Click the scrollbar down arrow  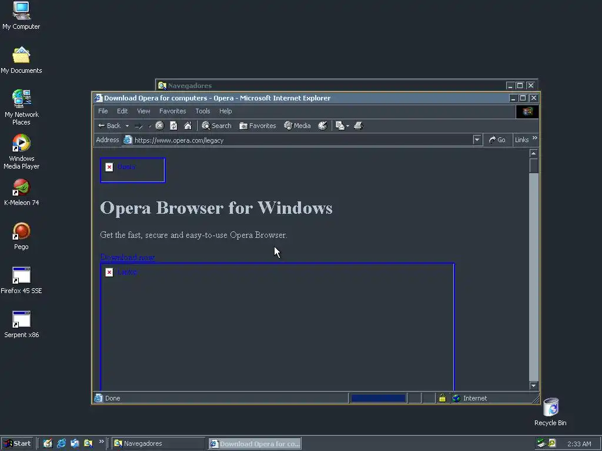click(533, 385)
